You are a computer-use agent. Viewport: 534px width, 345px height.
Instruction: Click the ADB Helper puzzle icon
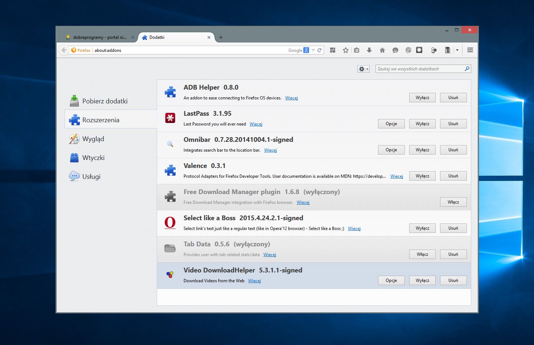tap(170, 92)
